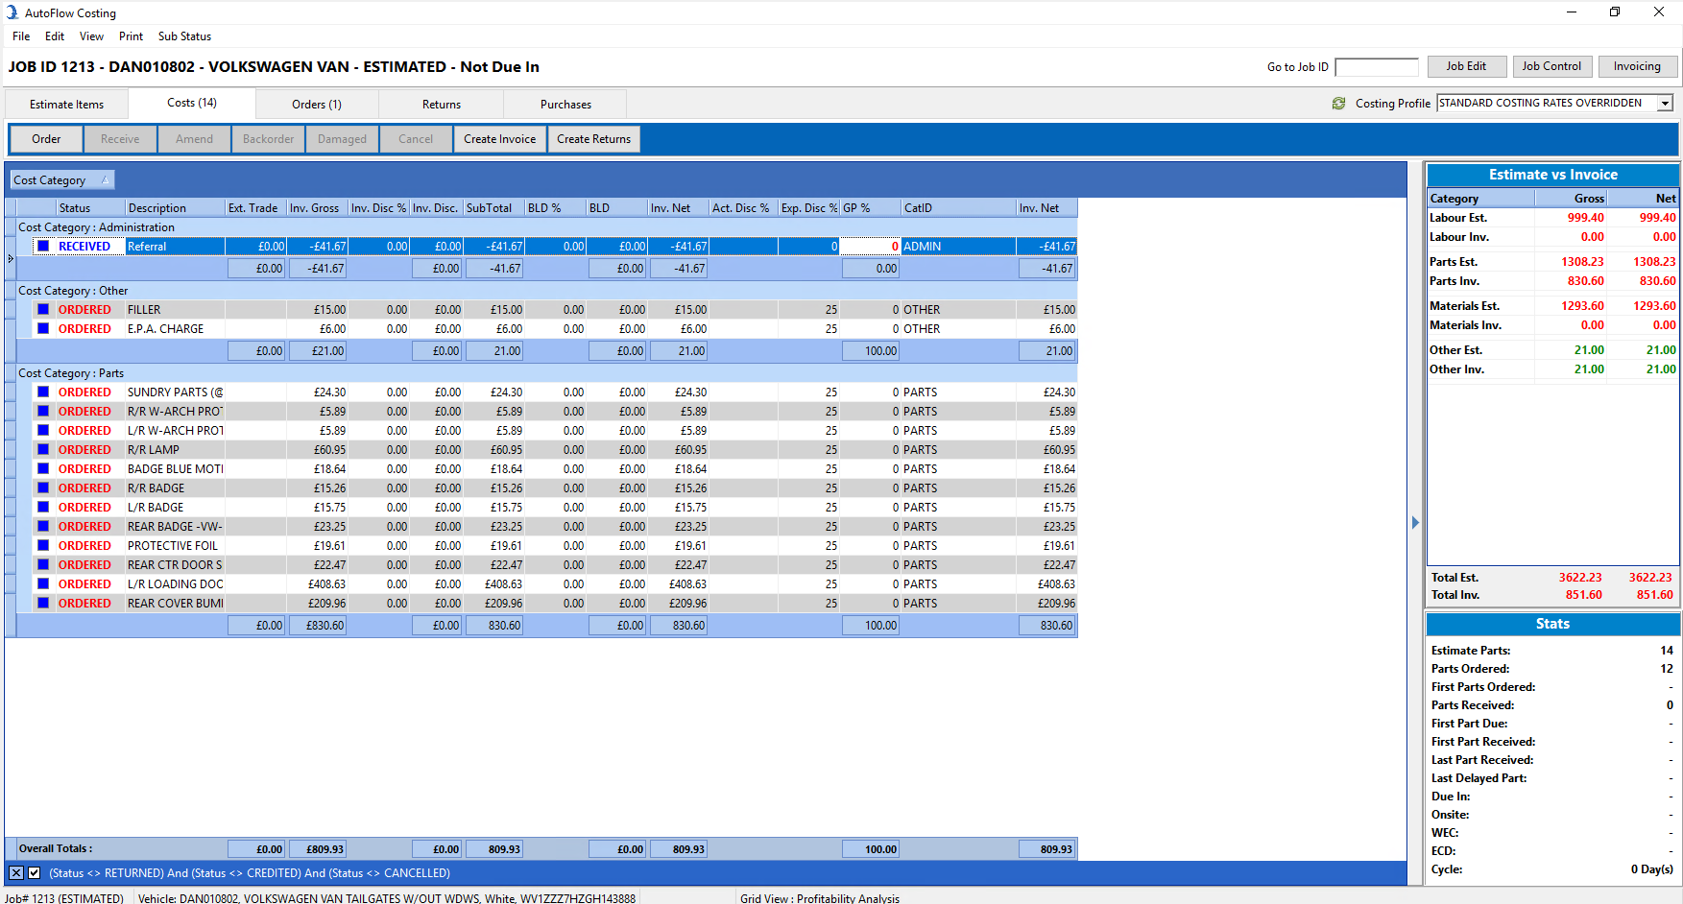Click the blue square on the R/R W-ARCH PROT row

43,412
